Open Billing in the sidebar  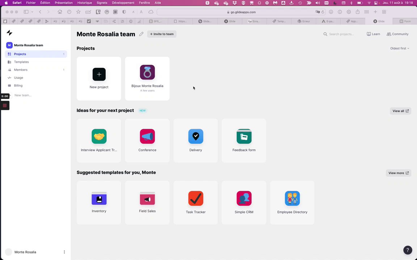pyautogui.click(x=36, y=86)
